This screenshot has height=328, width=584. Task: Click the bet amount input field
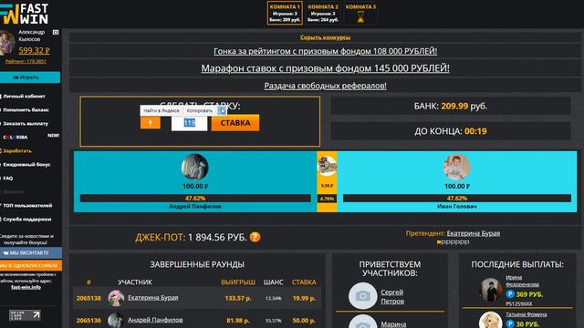tap(189, 123)
